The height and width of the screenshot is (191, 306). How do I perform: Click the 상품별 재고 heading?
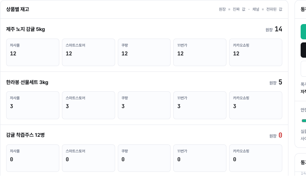[18, 9]
